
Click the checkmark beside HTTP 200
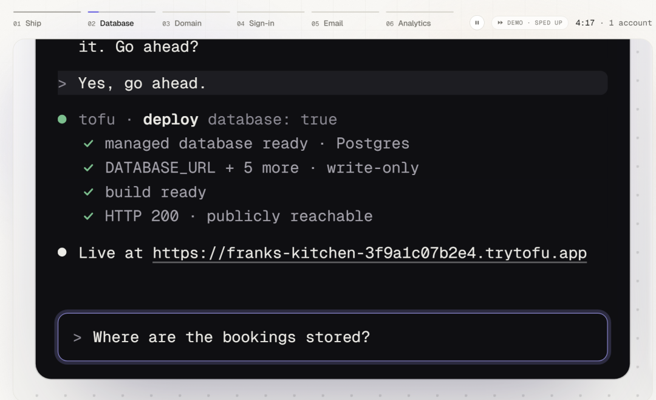88,216
